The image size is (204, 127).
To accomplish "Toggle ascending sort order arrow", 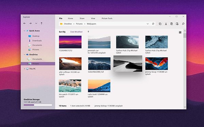I will tap(88, 31).
